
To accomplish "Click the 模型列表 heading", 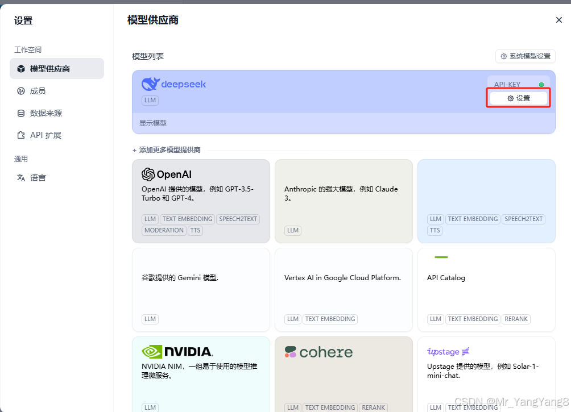I will [148, 56].
